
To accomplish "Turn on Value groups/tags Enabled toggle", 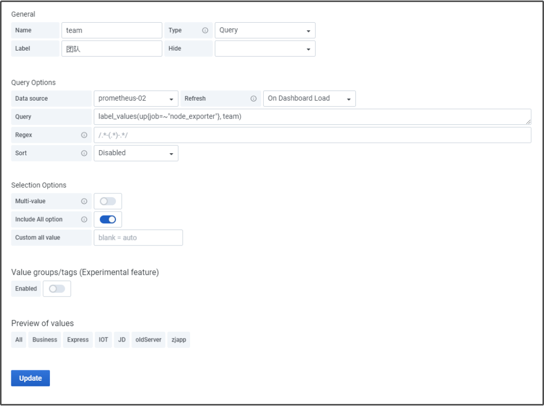I will pyautogui.click(x=57, y=289).
